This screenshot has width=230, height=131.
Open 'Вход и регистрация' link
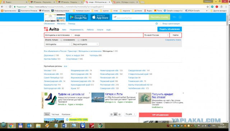coord(171,24)
